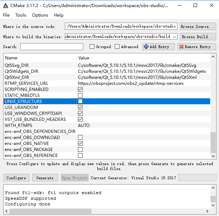Click the Browse Build button
This screenshot has width=219, height=216.
tap(198, 37)
